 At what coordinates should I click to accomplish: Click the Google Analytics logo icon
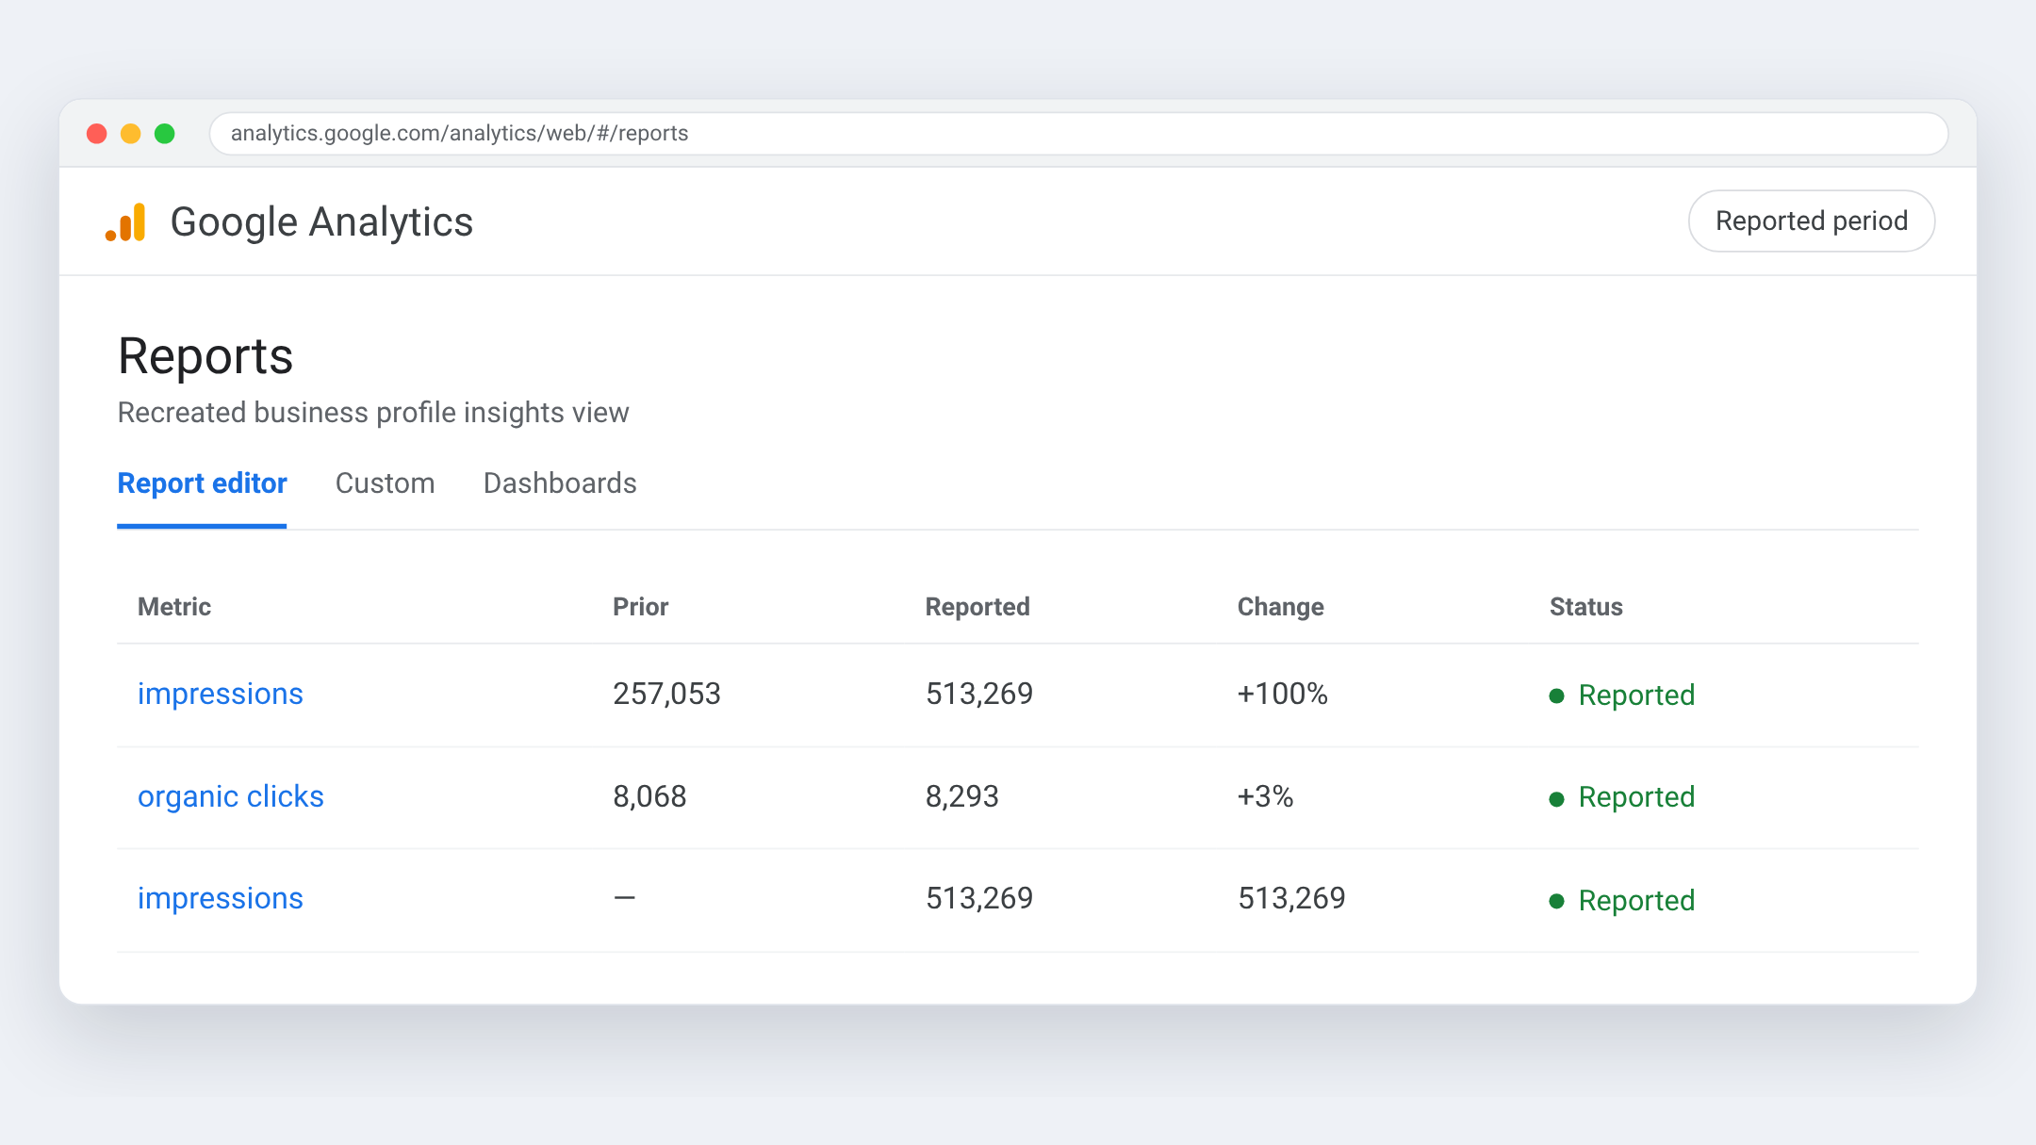click(125, 222)
